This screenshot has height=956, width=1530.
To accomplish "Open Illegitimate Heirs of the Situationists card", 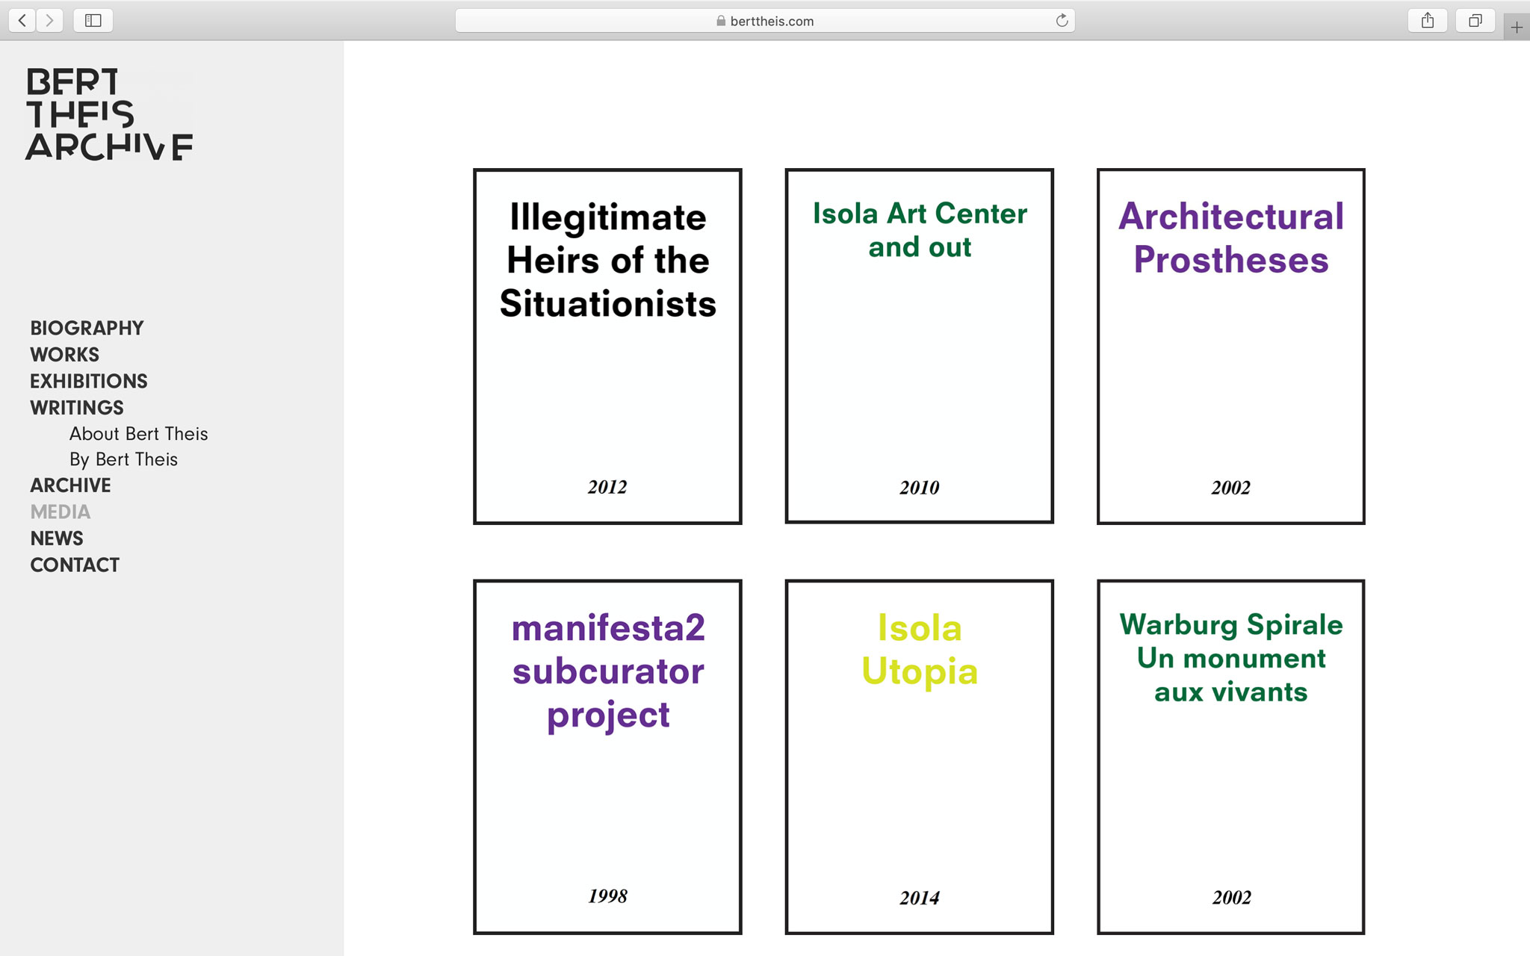I will tap(607, 347).
